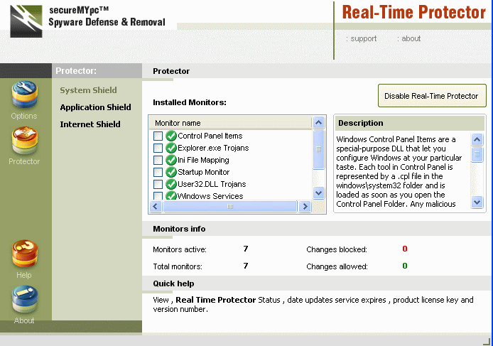Click the secureMYpc logo
The height and width of the screenshot is (346, 493).
(26, 21)
